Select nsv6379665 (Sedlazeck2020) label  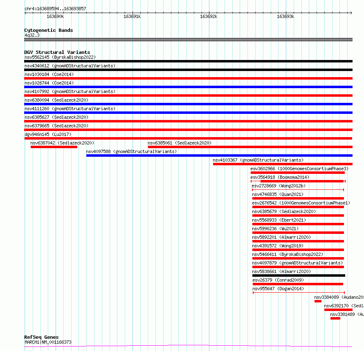pyautogui.click(x=56, y=126)
